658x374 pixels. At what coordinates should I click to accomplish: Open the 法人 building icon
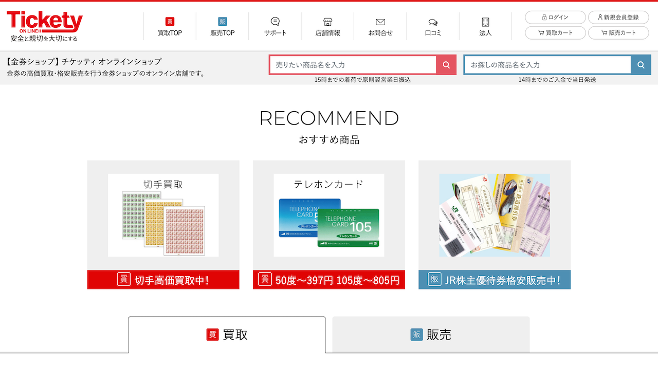click(x=485, y=22)
